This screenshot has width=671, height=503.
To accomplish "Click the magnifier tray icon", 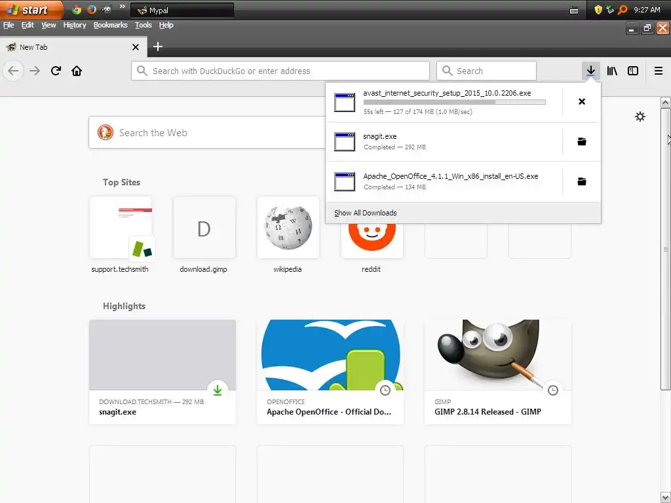I will click(623, 10).
